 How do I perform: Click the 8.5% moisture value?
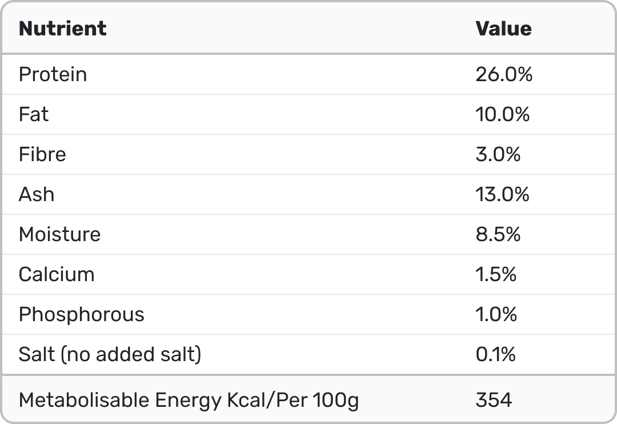(498, 234)
